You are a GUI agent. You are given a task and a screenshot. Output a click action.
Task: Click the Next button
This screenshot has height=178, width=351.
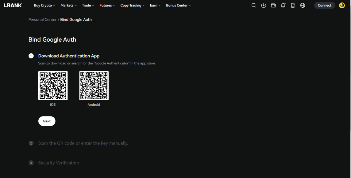(47, 121)
